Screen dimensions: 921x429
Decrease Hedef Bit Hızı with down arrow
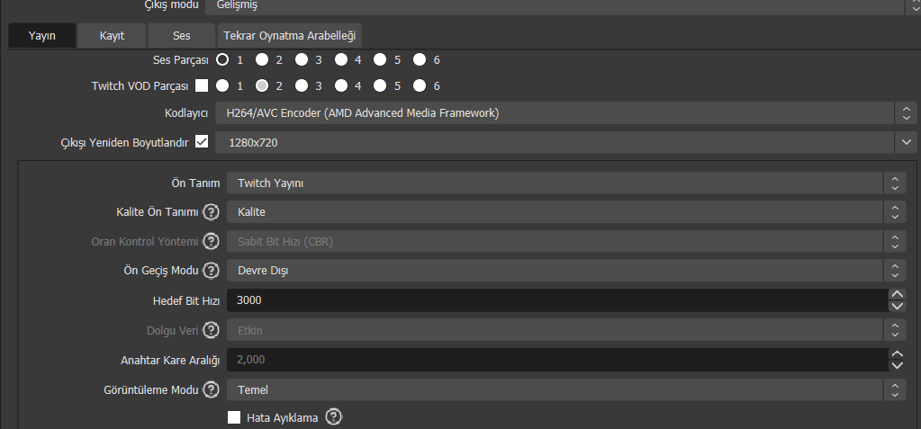click(897, 306)
